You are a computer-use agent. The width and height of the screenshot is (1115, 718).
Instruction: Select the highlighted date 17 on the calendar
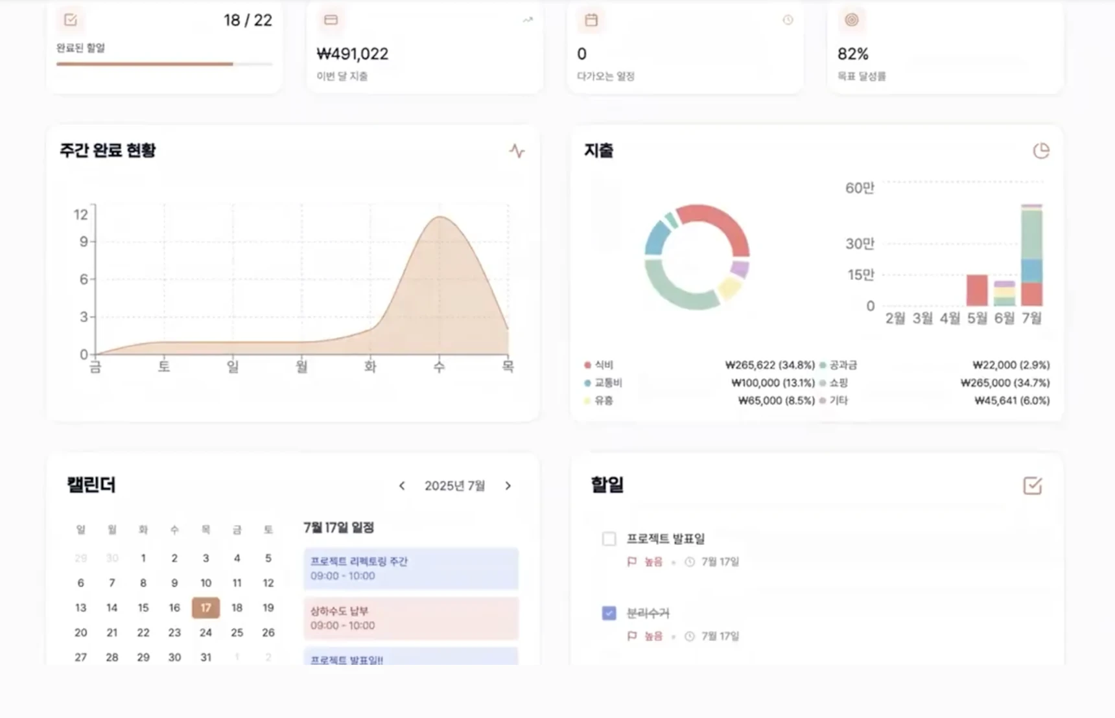[x=205, y=608]
